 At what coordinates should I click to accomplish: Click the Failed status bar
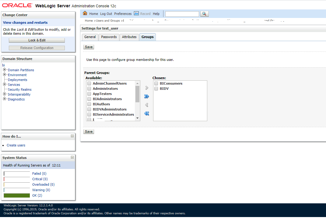tap(17, 174)
